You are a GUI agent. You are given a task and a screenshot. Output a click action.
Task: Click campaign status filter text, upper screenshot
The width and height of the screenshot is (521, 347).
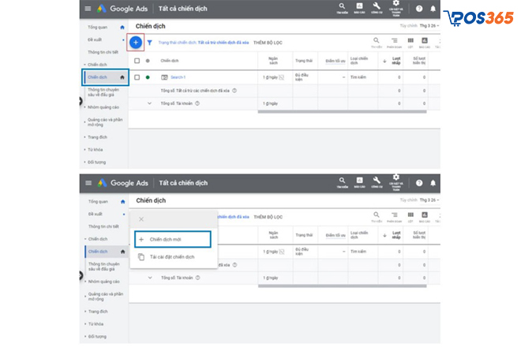tap(204, 43)
